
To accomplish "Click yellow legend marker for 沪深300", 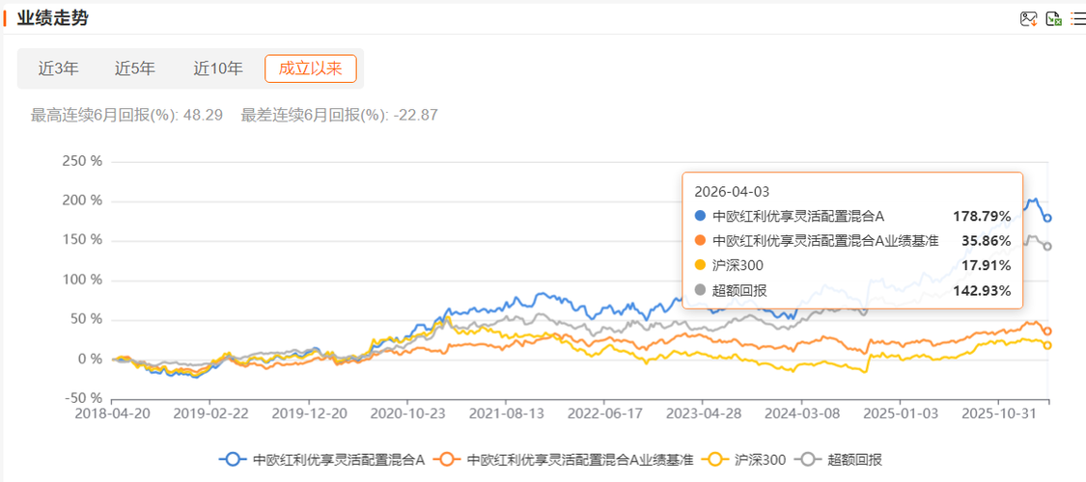I will (x=714, y=460).
